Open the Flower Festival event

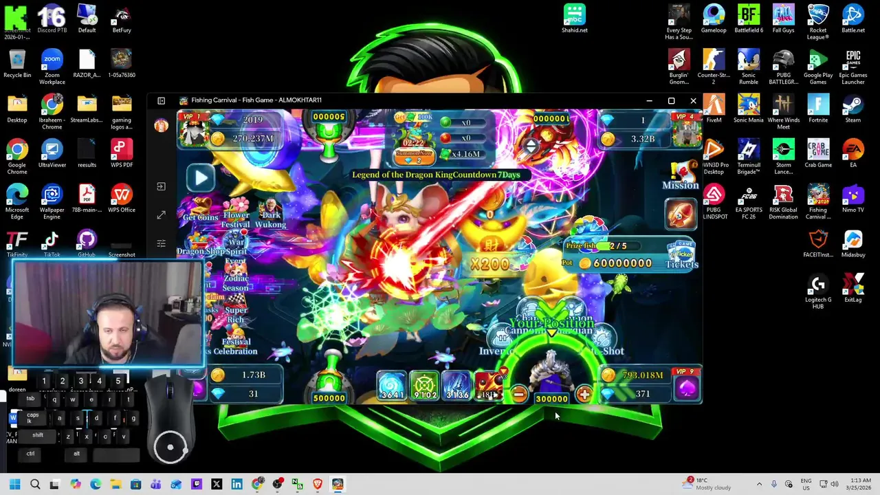coord(235,211)
